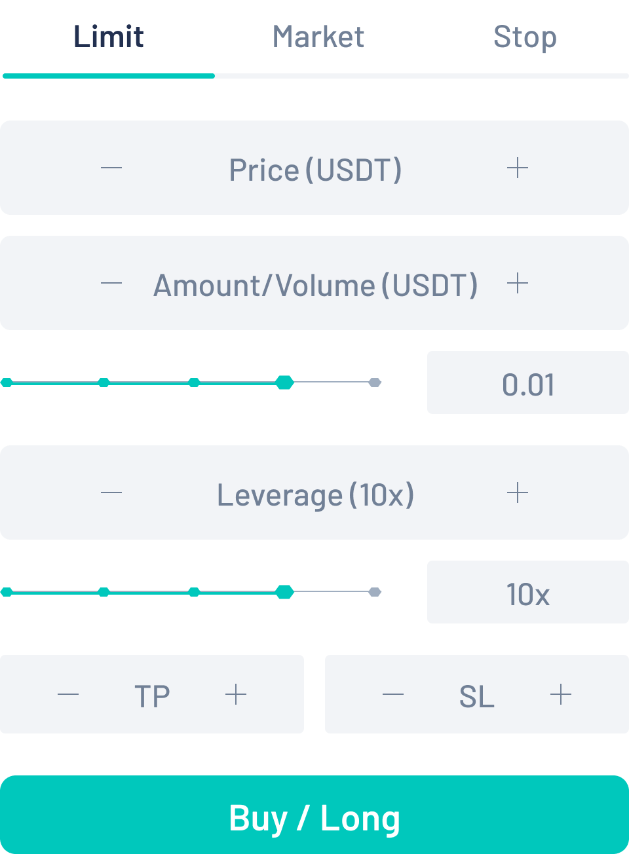Decrease SL value with minus icon
Screen dimensions: 629x854
pyautogui.click(x=393, y=694)
